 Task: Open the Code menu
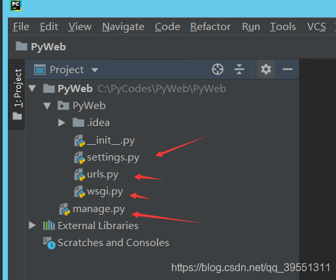click(167, 27)
